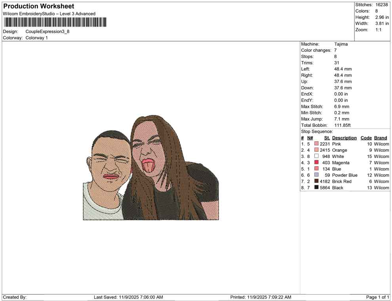Viewport: 392px width, 301px height.
Task: Sort by the Code column header
Action: click(366, 137)
